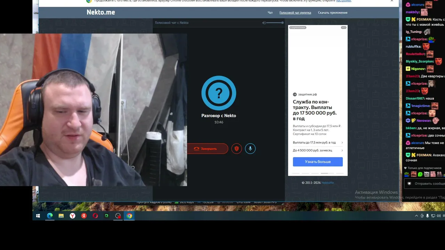Screen dimensions: 445x250
Task: Click the question-mark avatar of the Nekto caller
Action: click(219, 93)
